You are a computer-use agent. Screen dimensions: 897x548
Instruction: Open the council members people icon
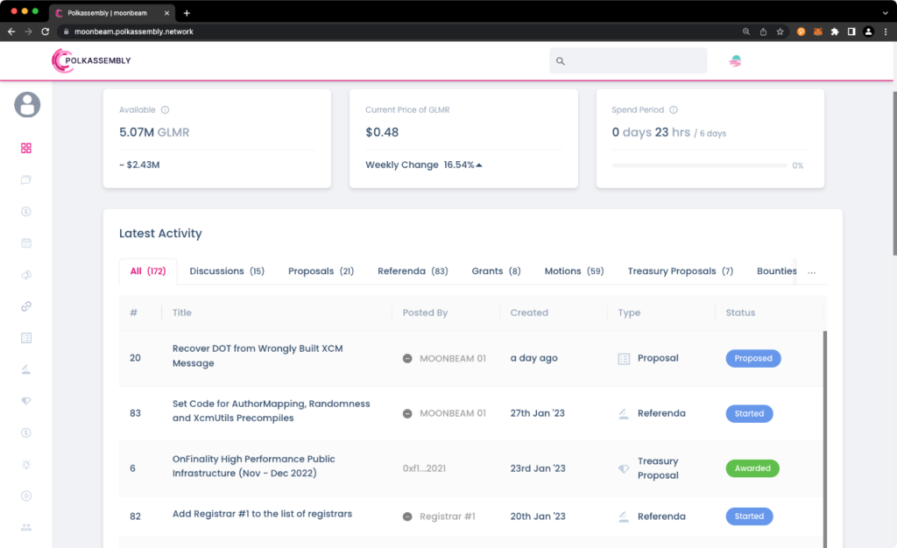(26, 528)
